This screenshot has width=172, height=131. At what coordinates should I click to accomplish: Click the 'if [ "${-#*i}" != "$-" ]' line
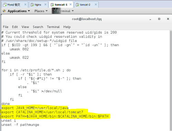pyautogui.click(x=50, y=78)
